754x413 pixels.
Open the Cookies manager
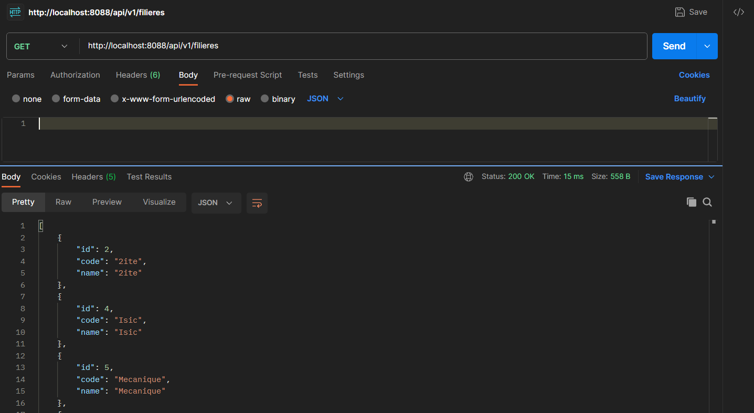click(x=694, y=75)
